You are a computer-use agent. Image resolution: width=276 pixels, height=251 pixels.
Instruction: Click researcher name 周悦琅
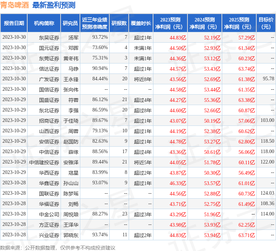(x=71, y=214)
